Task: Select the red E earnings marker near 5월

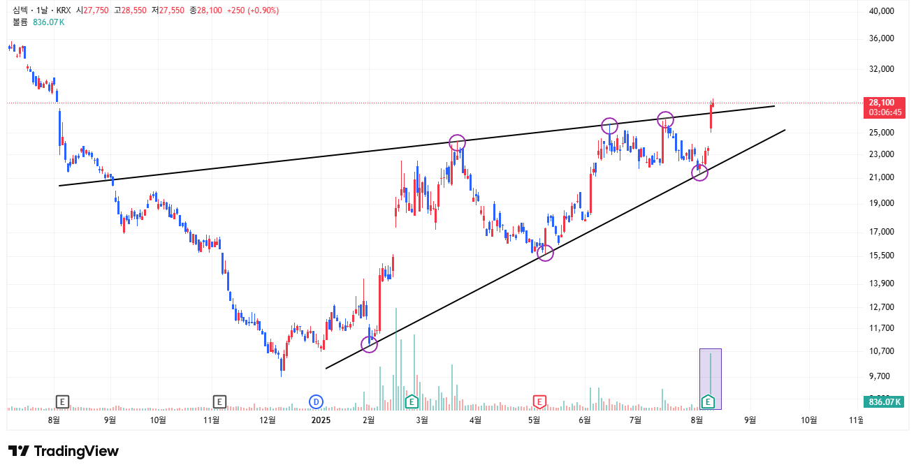Action: (x=539, y=401)
